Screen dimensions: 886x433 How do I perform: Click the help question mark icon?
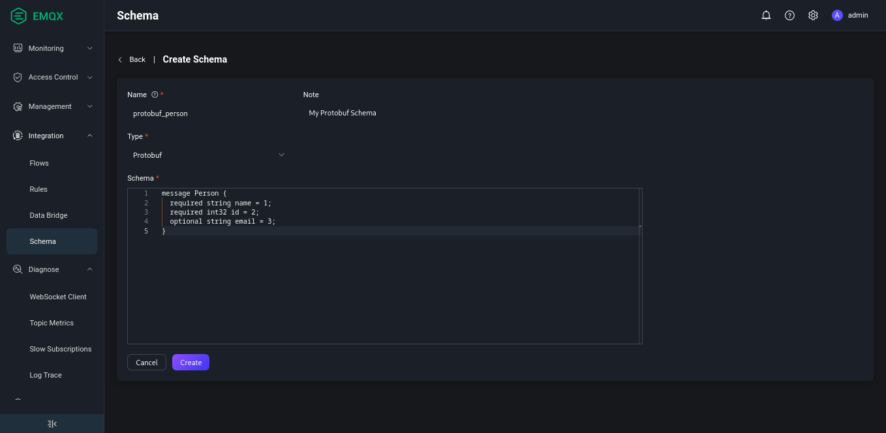(789, 16)
